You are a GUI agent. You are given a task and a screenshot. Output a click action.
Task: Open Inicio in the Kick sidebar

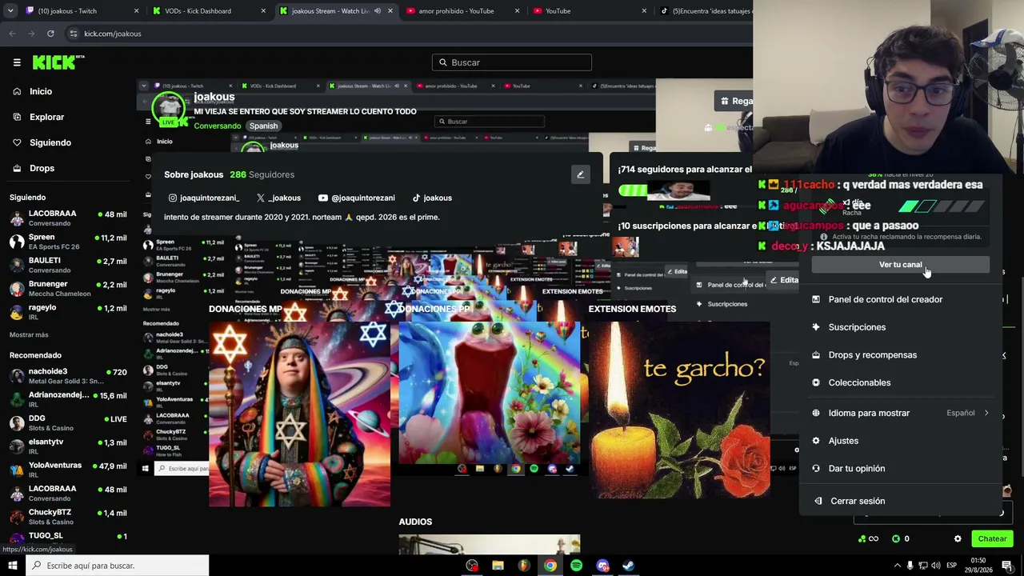[41, 91]
